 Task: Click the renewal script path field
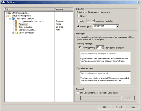click(101, 98)
